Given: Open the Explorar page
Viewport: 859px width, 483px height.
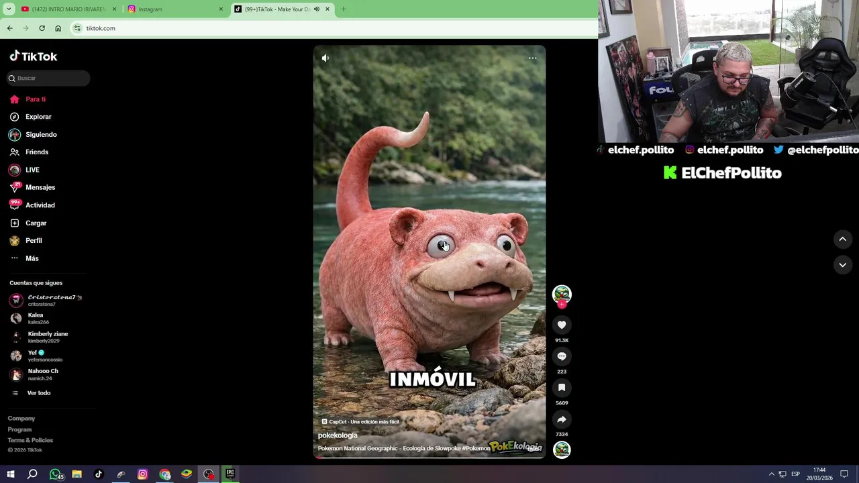Looking at the screenshot, I should pos(31,117).
